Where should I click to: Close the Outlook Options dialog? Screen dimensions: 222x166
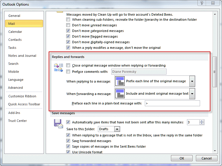[213, 3]
